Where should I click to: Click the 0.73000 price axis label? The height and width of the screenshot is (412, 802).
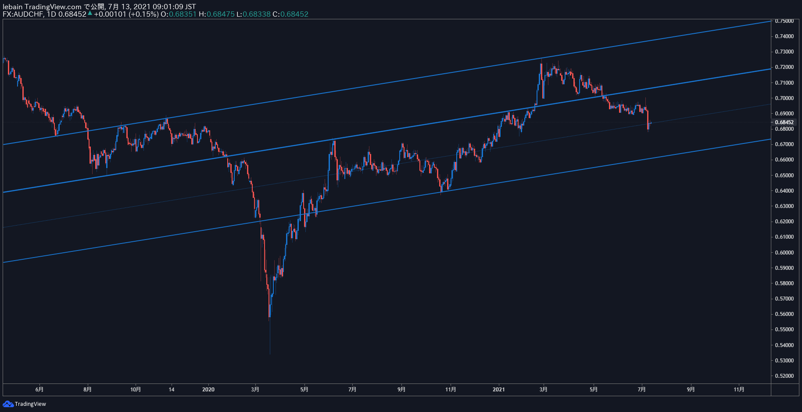784,52
